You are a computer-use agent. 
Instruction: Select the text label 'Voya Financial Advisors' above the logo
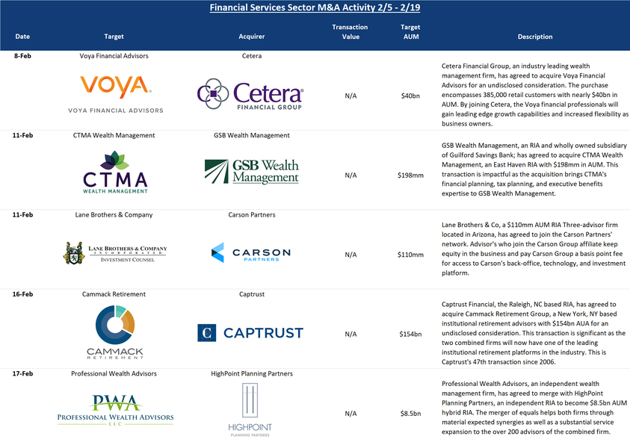[114, 56]
